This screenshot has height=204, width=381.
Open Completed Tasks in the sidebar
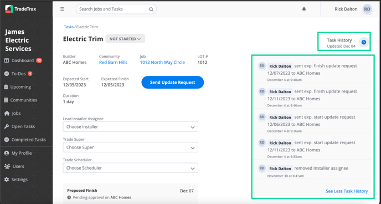click(x=28, y=140)
